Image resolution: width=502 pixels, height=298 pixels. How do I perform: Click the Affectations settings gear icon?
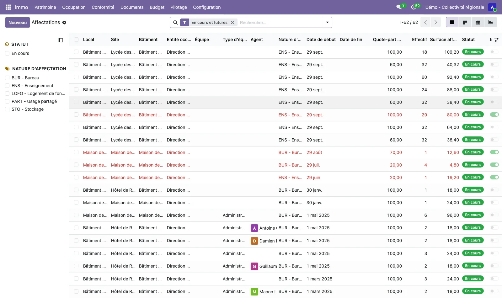pos(64,23)
